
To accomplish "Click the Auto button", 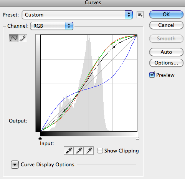I will point(166,52).
